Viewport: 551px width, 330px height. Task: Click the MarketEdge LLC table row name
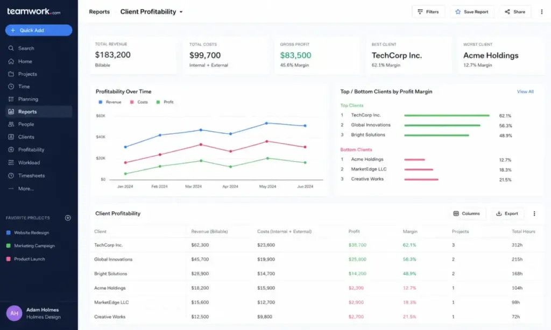(x=111, y=302)
